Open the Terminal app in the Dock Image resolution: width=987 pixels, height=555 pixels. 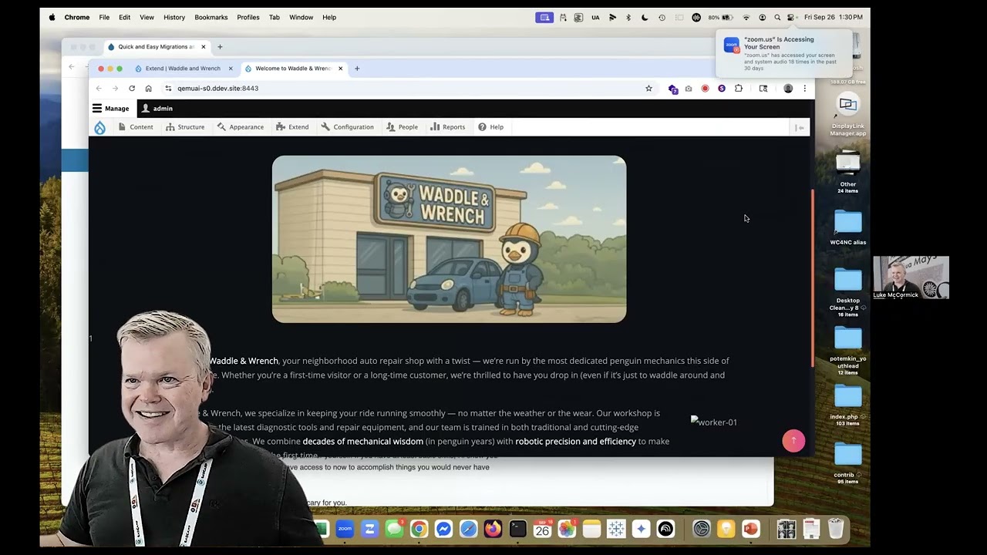tap(517, 529)
